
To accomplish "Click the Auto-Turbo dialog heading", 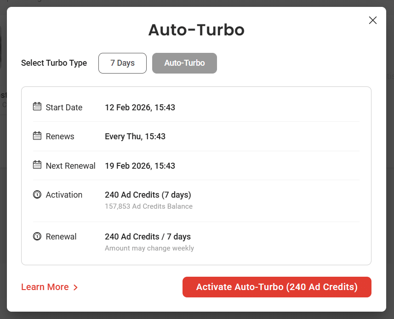I will pos(196,30).
